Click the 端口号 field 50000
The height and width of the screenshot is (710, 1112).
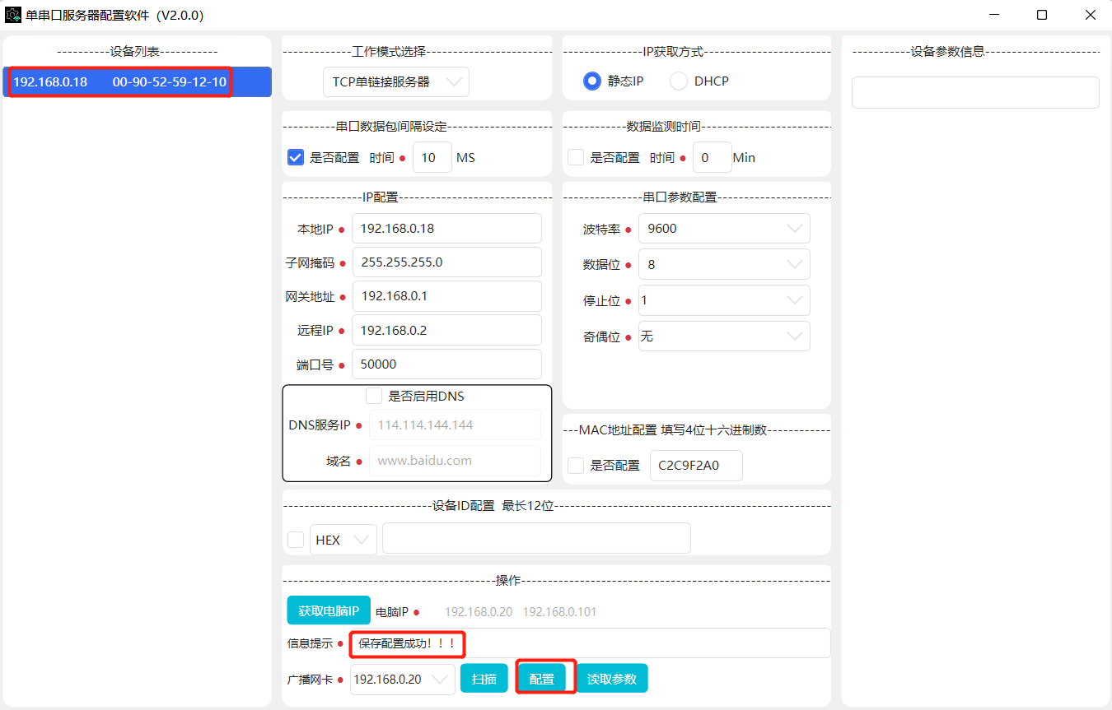click(x=446, y=364)
